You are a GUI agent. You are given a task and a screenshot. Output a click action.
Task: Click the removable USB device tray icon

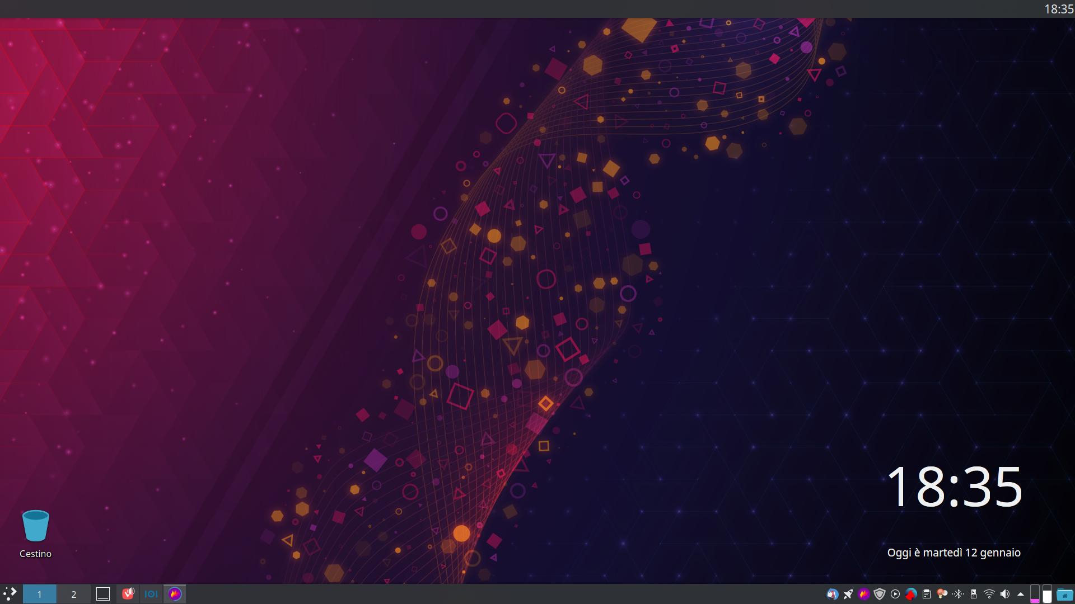974,594
